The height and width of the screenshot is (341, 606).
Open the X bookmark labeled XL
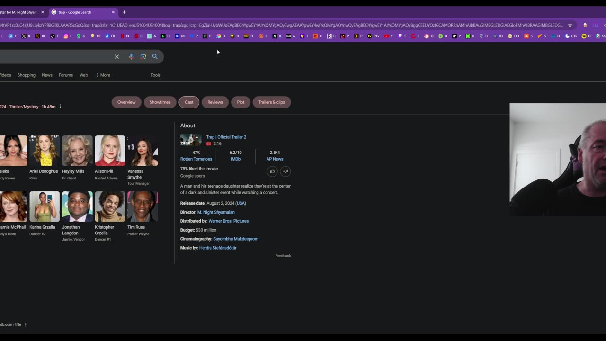[x=41, y=36]
